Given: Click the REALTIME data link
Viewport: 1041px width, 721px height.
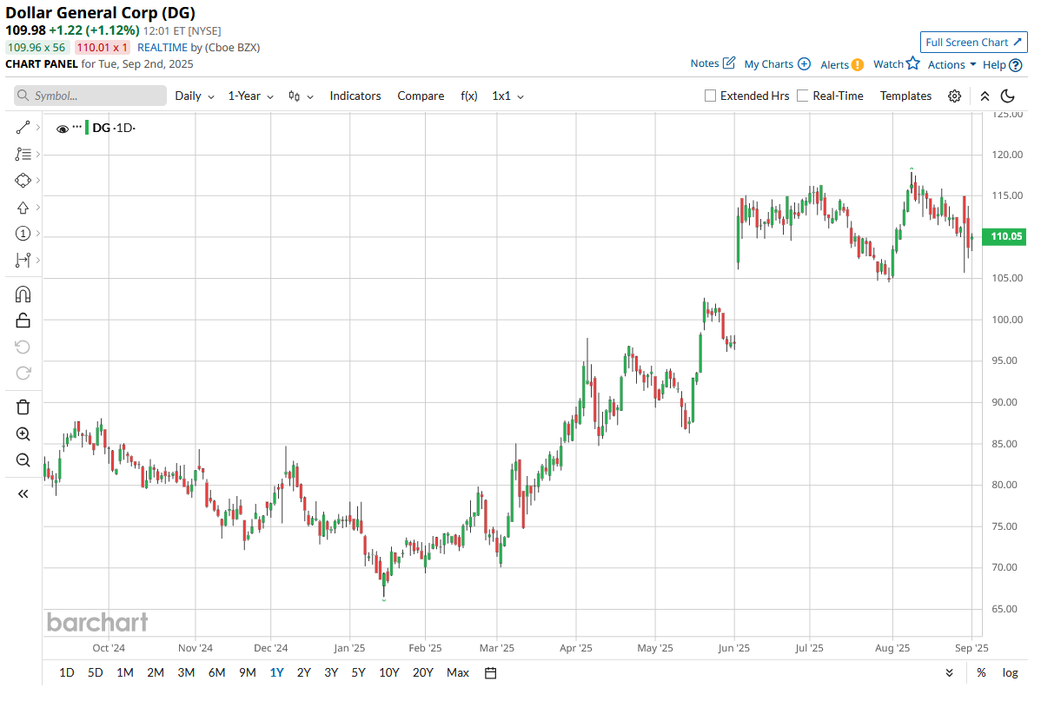Looking at the screenshot, I should [162, 48].
